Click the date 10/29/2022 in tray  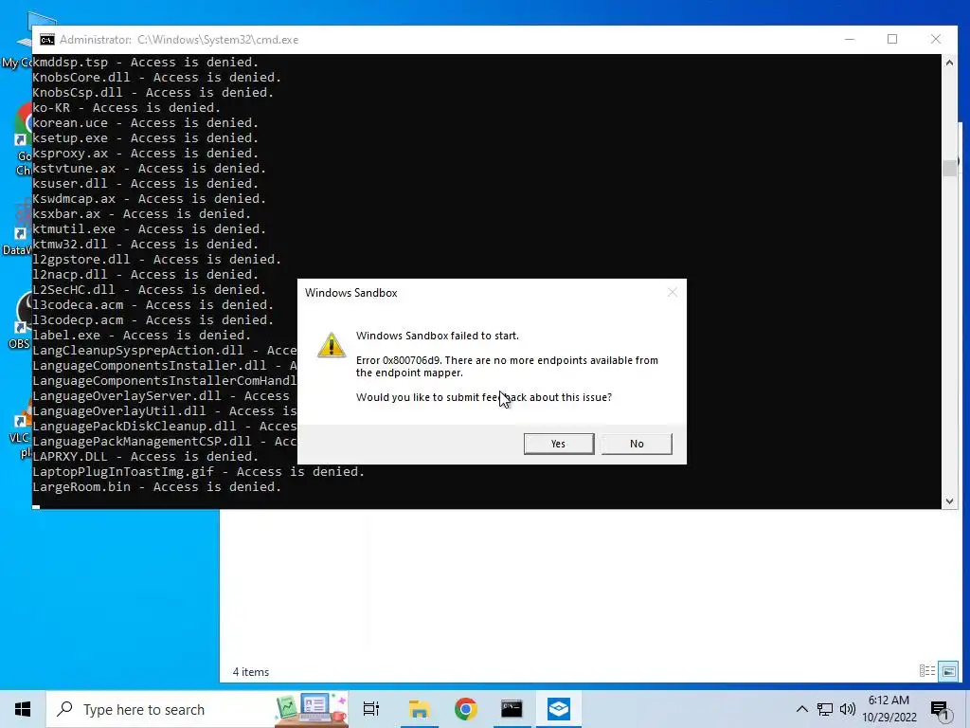889,718
